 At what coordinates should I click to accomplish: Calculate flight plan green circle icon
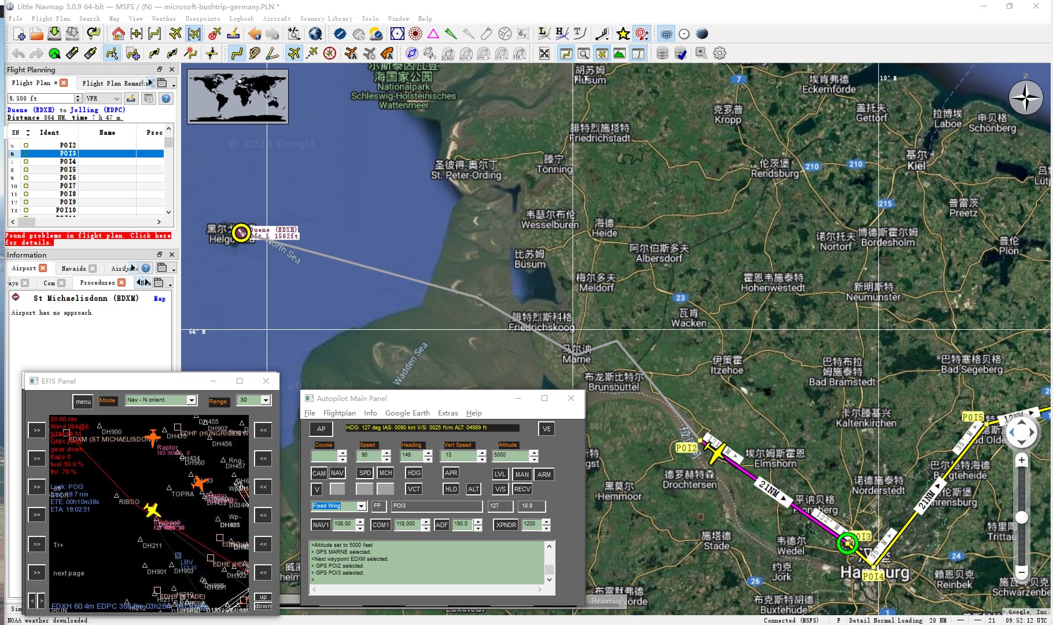tap(54, 54)
